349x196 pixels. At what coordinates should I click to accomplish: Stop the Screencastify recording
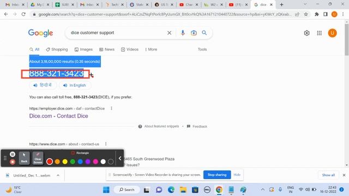[x=13, y=162]
